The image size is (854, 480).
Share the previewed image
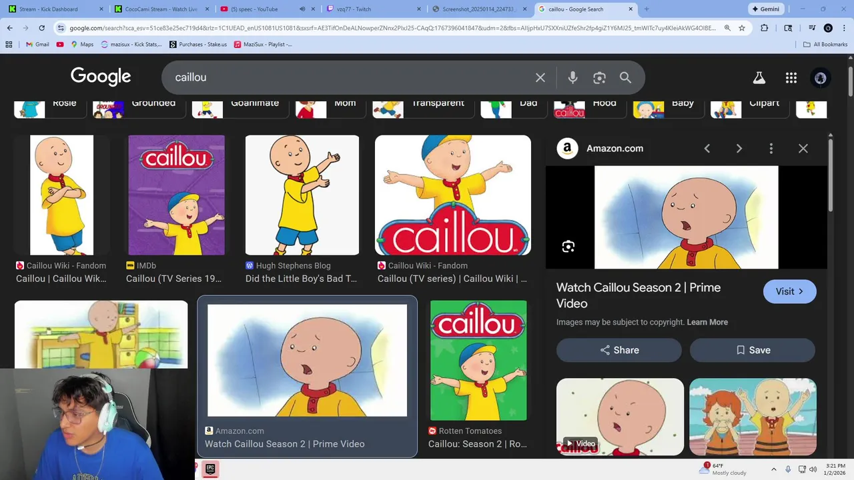point(619,350)
